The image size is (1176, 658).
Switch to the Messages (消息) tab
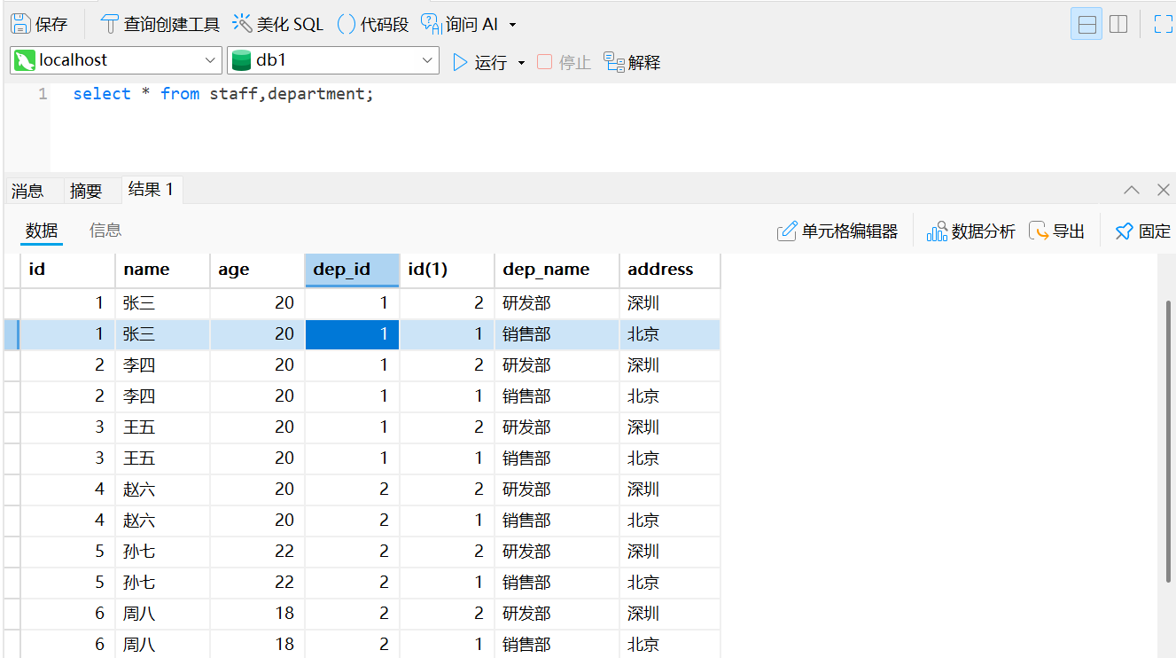(x=27, y=191)
